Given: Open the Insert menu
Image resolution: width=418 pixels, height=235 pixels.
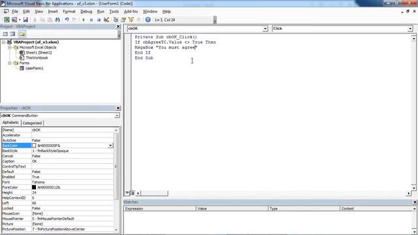Looking at the screenshot, I should [x=53, y=12].
